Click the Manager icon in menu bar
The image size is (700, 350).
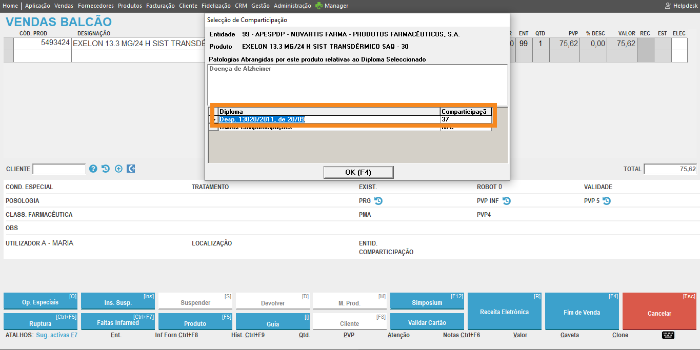point(319,6)
